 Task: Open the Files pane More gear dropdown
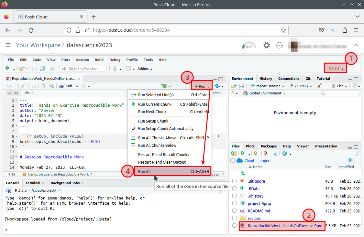[286, 154]
